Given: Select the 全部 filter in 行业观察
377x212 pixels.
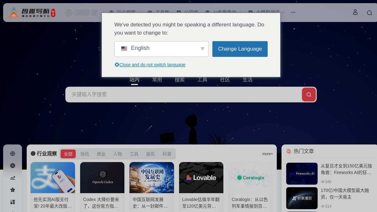Looking at the screenshot, I should point(68,154).
